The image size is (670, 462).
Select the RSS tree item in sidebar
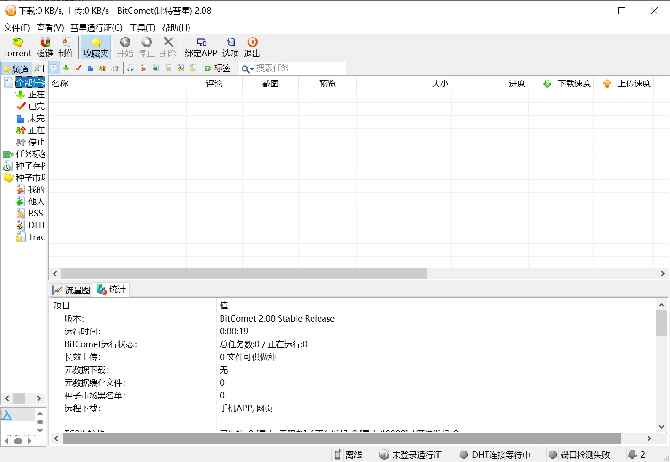(36, 213)
